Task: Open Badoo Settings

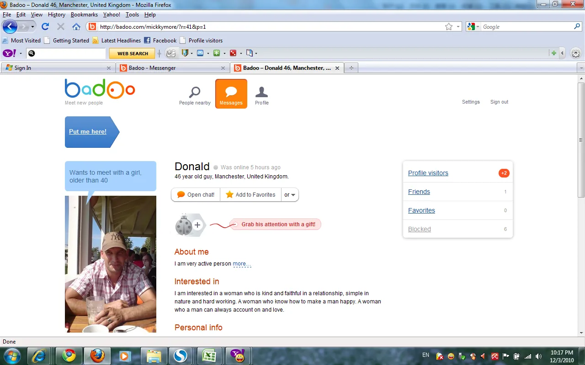Action: click(471, 102)
